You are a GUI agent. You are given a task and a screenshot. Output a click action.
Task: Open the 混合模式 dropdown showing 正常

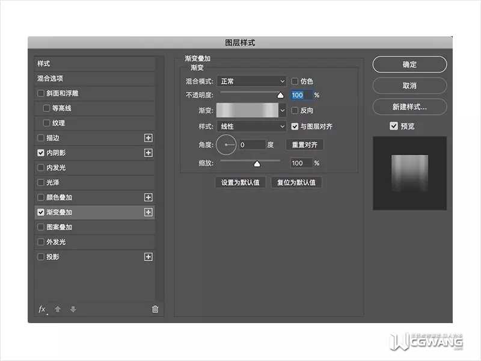click(x=251, y=81)
